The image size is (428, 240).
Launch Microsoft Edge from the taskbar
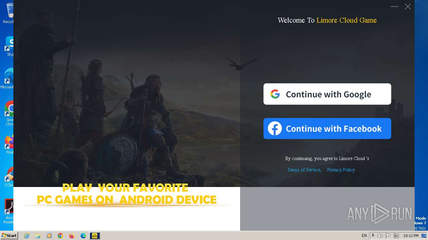[x=83, y=236]
